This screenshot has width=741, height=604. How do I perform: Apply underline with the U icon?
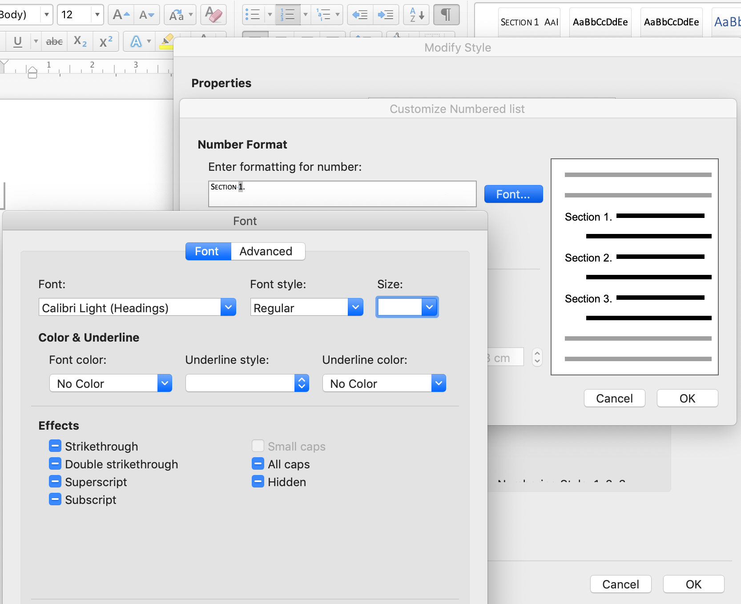coord(18,42)
